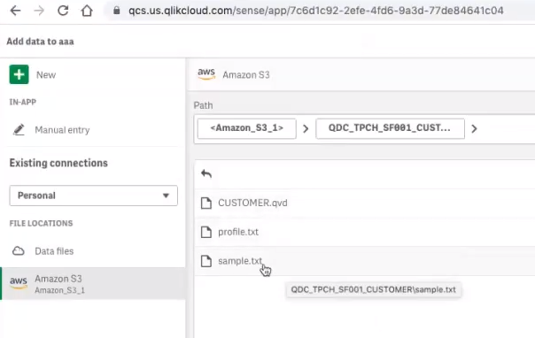Click the aws logo in panel header
Screen dimensions: 535x338
click(x=206, y=74)
